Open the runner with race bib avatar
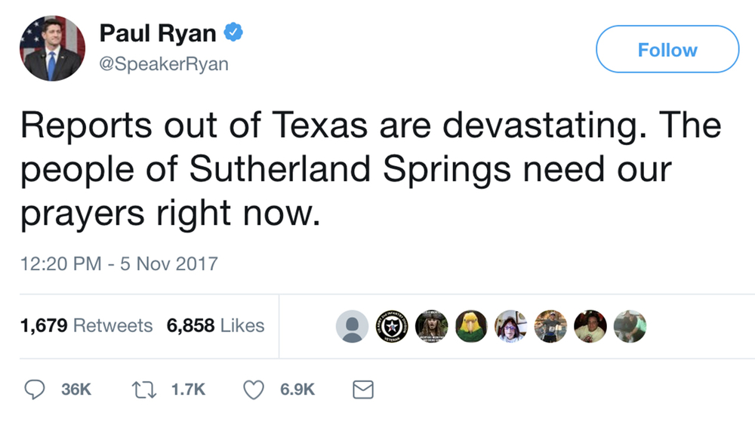755x425 pixels. tap(550, 326)
